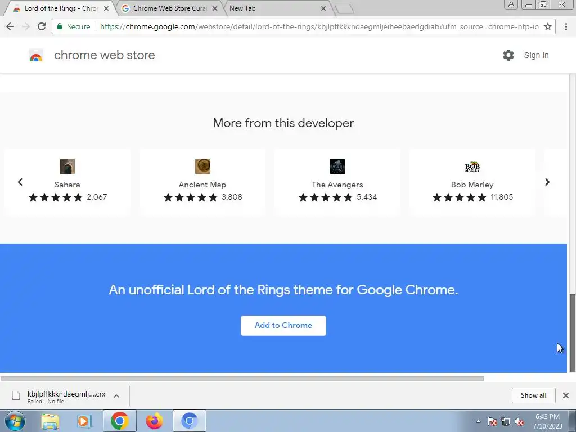The height and width of the screenshot is (432, 576).
Task: Bookmark this page with the star icon
Action: (548, 26)
